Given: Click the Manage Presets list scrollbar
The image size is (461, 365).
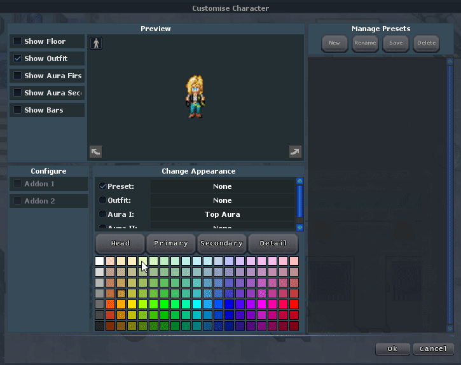Looking at the screenshot, I should coord(450,191).
